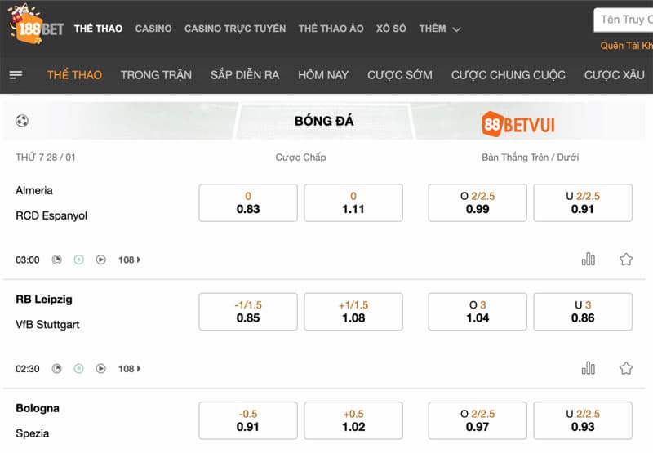
Task: Bet Almeria handicap 0 at 0.83
Action: [x=248, y=202]
